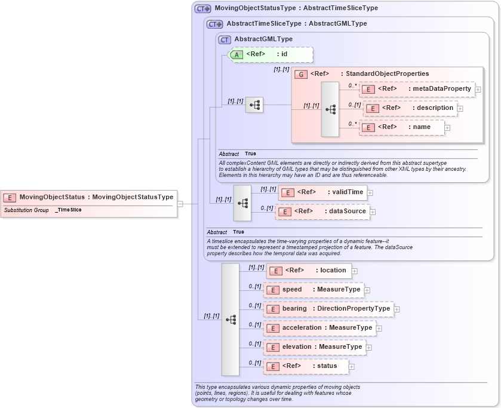
Task: Select the acceleration MeasureType element box
Action: [320, 328]
